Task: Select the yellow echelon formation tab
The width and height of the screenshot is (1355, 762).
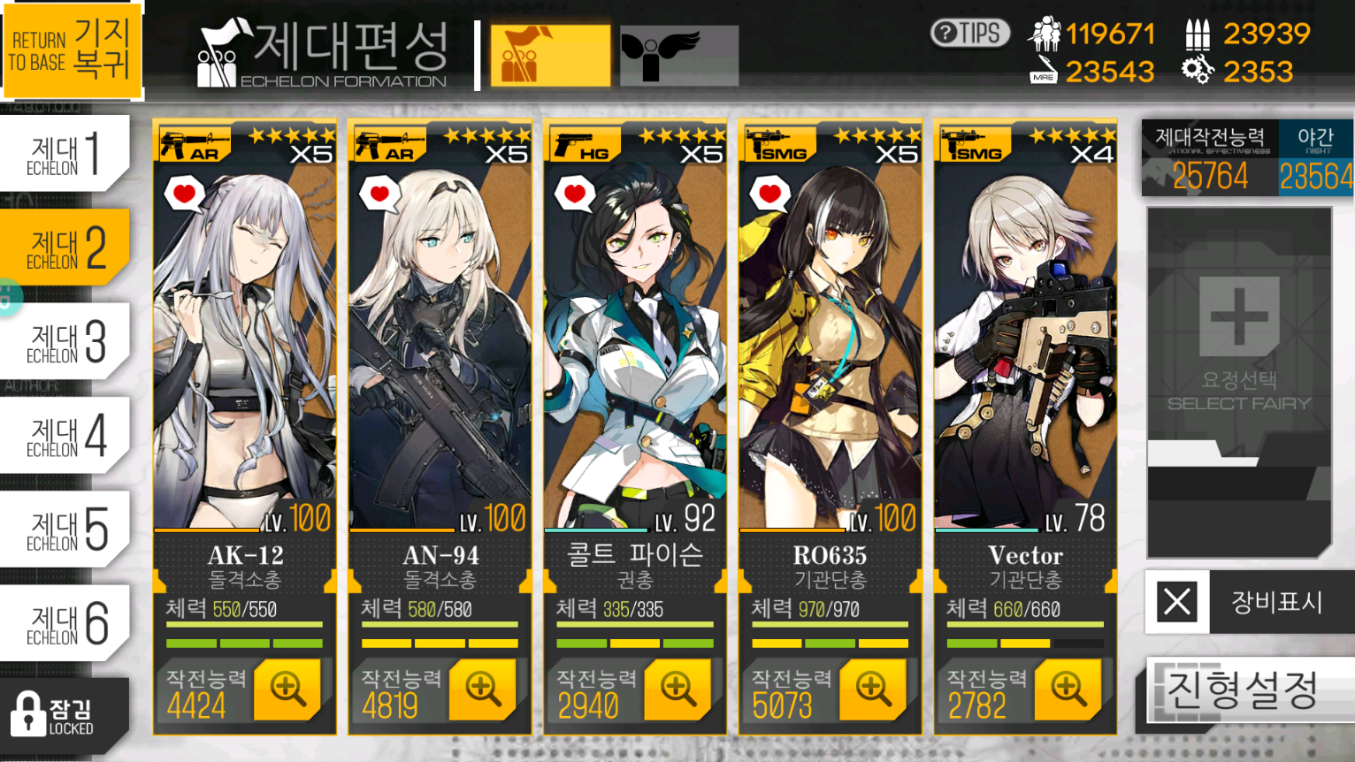Action: coord(550,55)
